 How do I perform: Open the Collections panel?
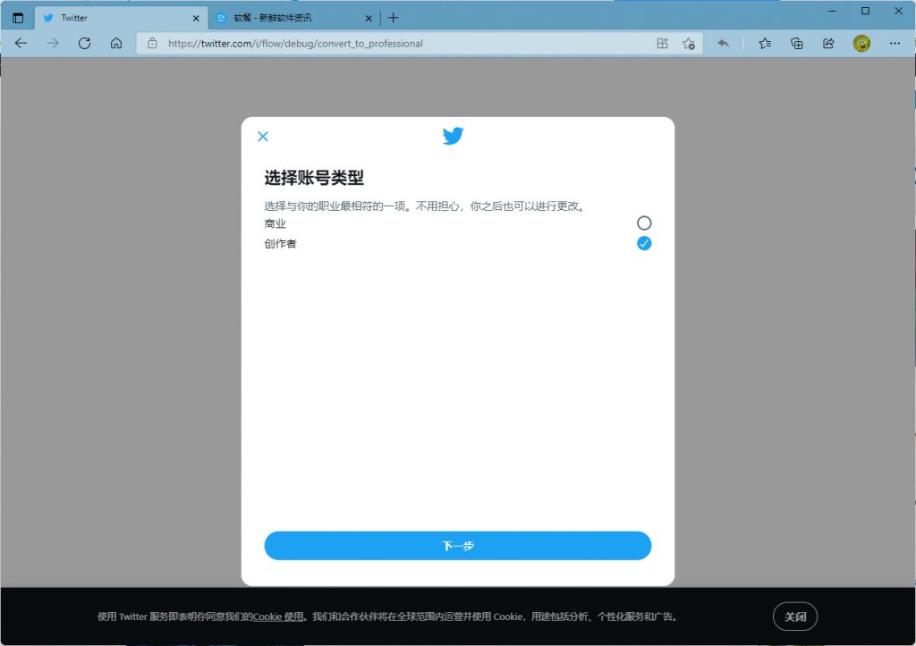coord(796,43)
